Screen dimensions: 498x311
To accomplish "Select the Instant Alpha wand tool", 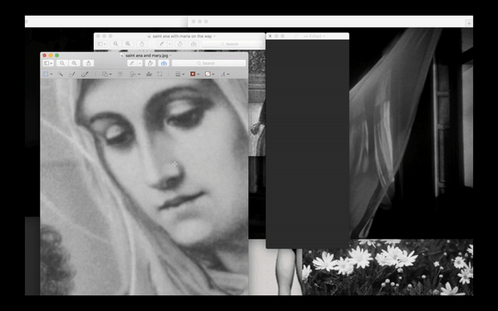I will pyautogui.click(x=61, y=74).
